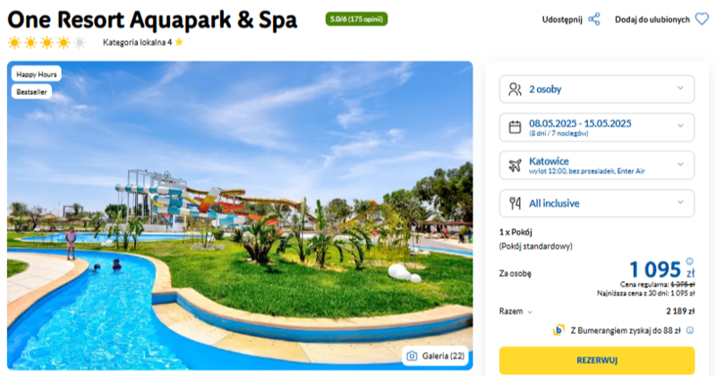Image resolution: width=716 pixels, height=376 pixels.
Task: Click the persons icon in 2 osoby field
Action: tap(515, 90)
